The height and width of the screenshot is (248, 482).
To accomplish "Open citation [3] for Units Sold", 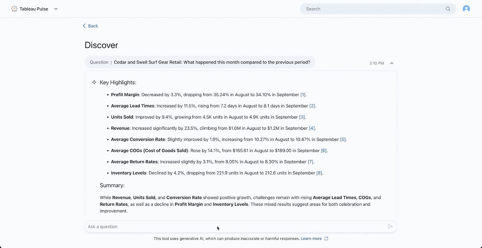I will (x=302, y=117).
